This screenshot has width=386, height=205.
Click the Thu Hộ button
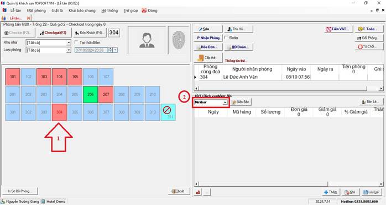click(238, 29)
